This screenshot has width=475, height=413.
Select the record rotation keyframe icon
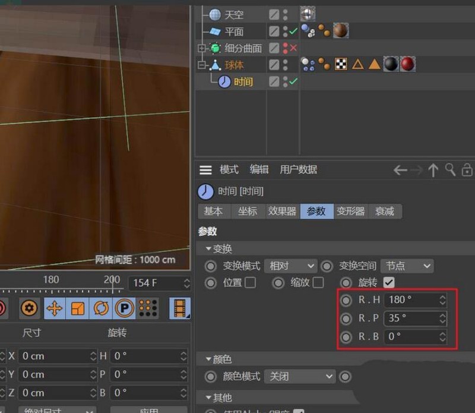point(100,308)
